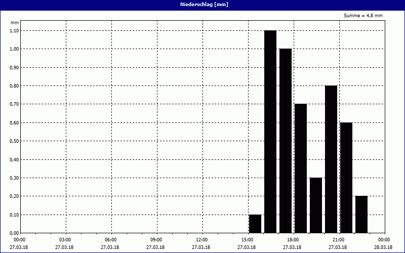This screenshot has width=405, height=253.
Task: Click the 0,50 value on y-axis
Action: 14,141
